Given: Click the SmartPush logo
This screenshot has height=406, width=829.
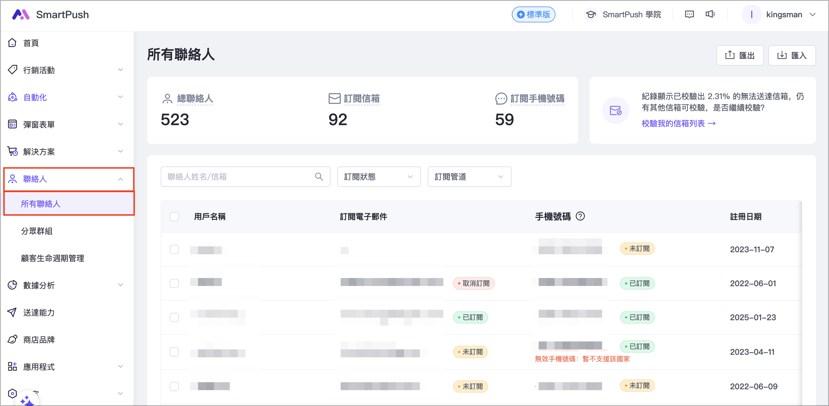Looking at the screenshot, I should point(21,14).
